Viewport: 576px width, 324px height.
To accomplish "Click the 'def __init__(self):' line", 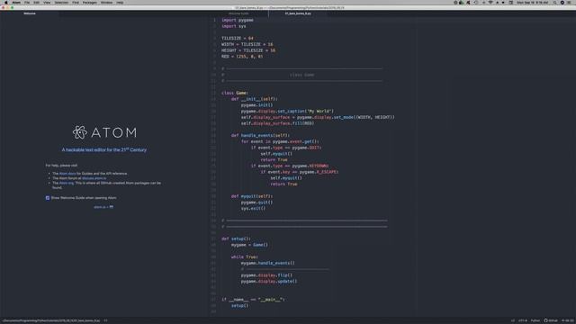I will point(254,99).
